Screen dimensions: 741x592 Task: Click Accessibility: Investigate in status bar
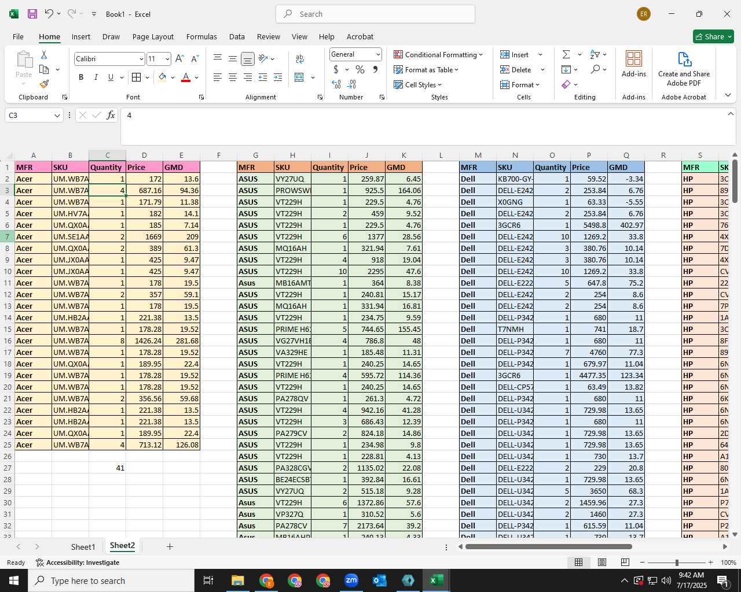78,563
